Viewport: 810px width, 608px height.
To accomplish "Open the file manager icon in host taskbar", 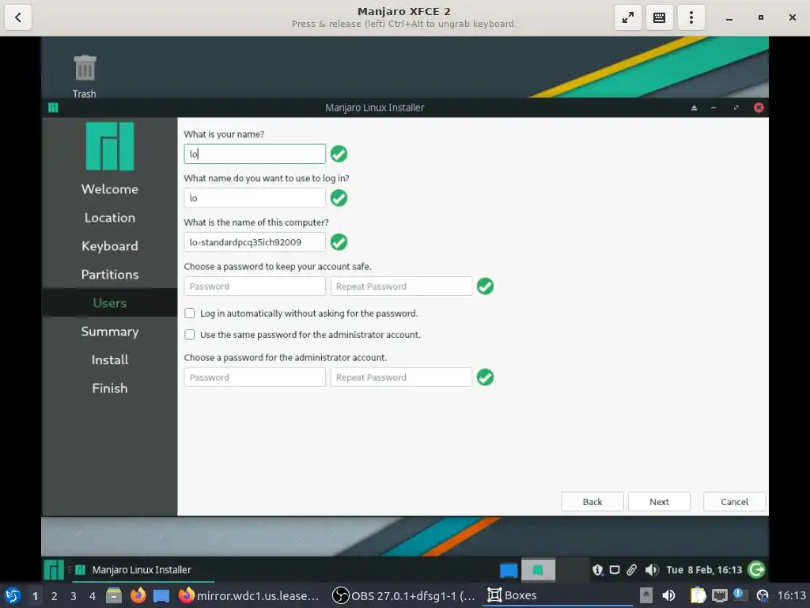I will pos(114,595).
